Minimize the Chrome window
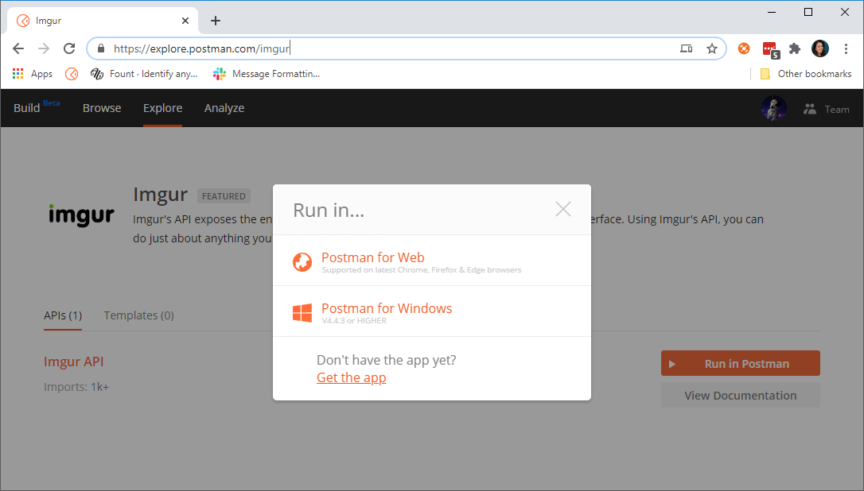The width and height of the screenshot is (864, 491). pos(772,12)
